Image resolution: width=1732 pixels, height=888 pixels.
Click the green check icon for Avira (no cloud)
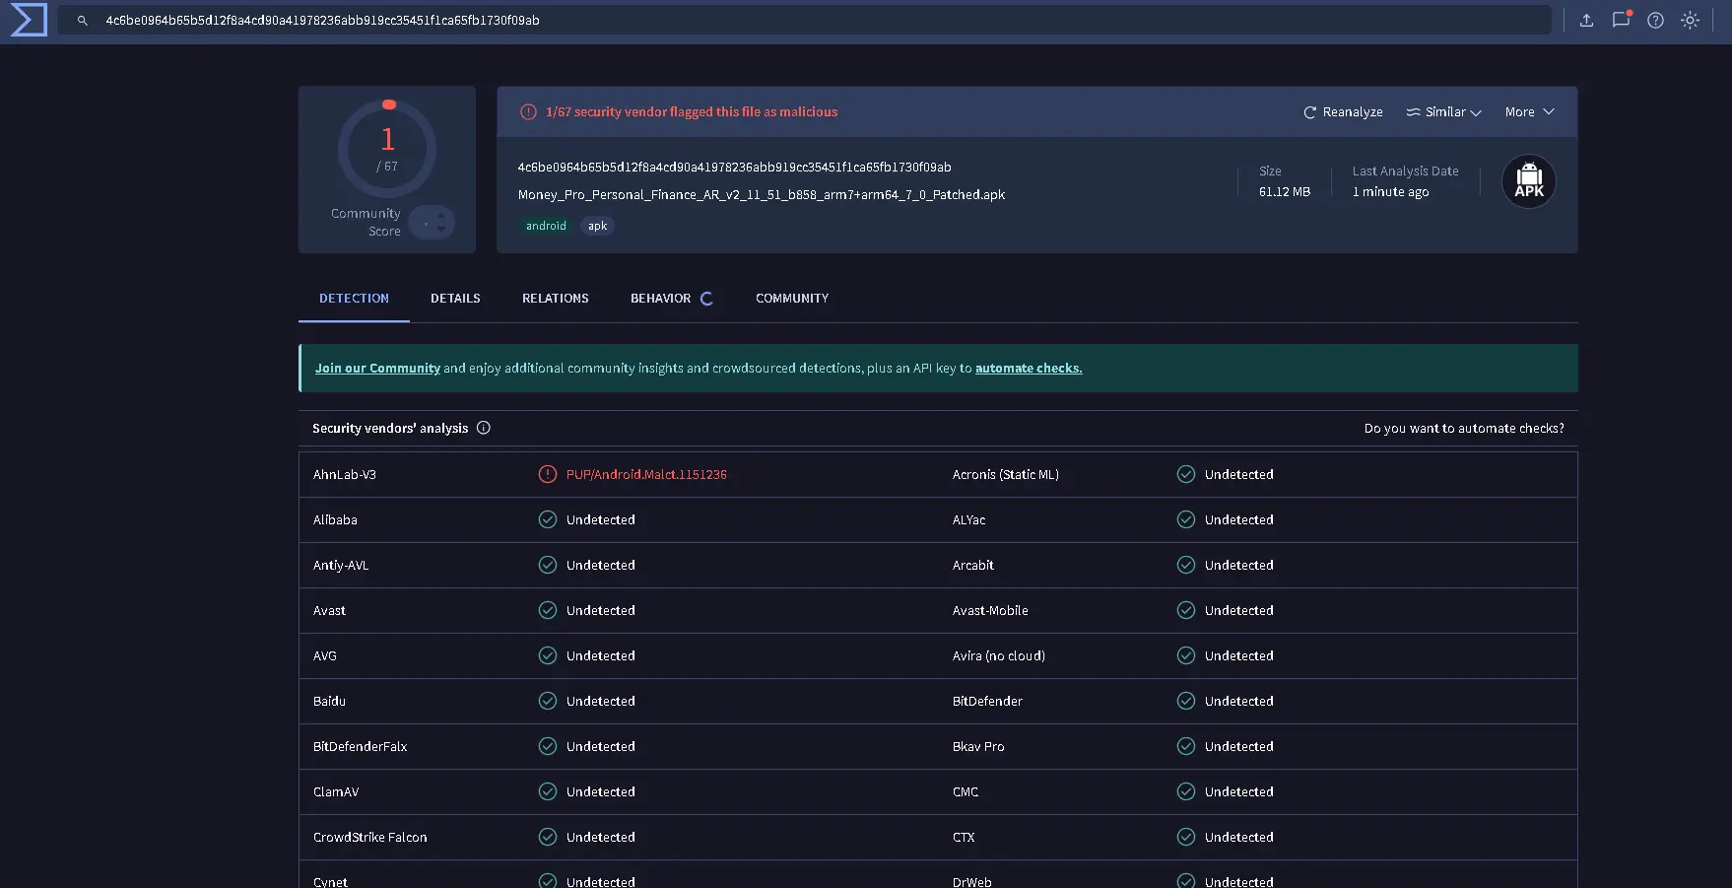pos(1186,655)
